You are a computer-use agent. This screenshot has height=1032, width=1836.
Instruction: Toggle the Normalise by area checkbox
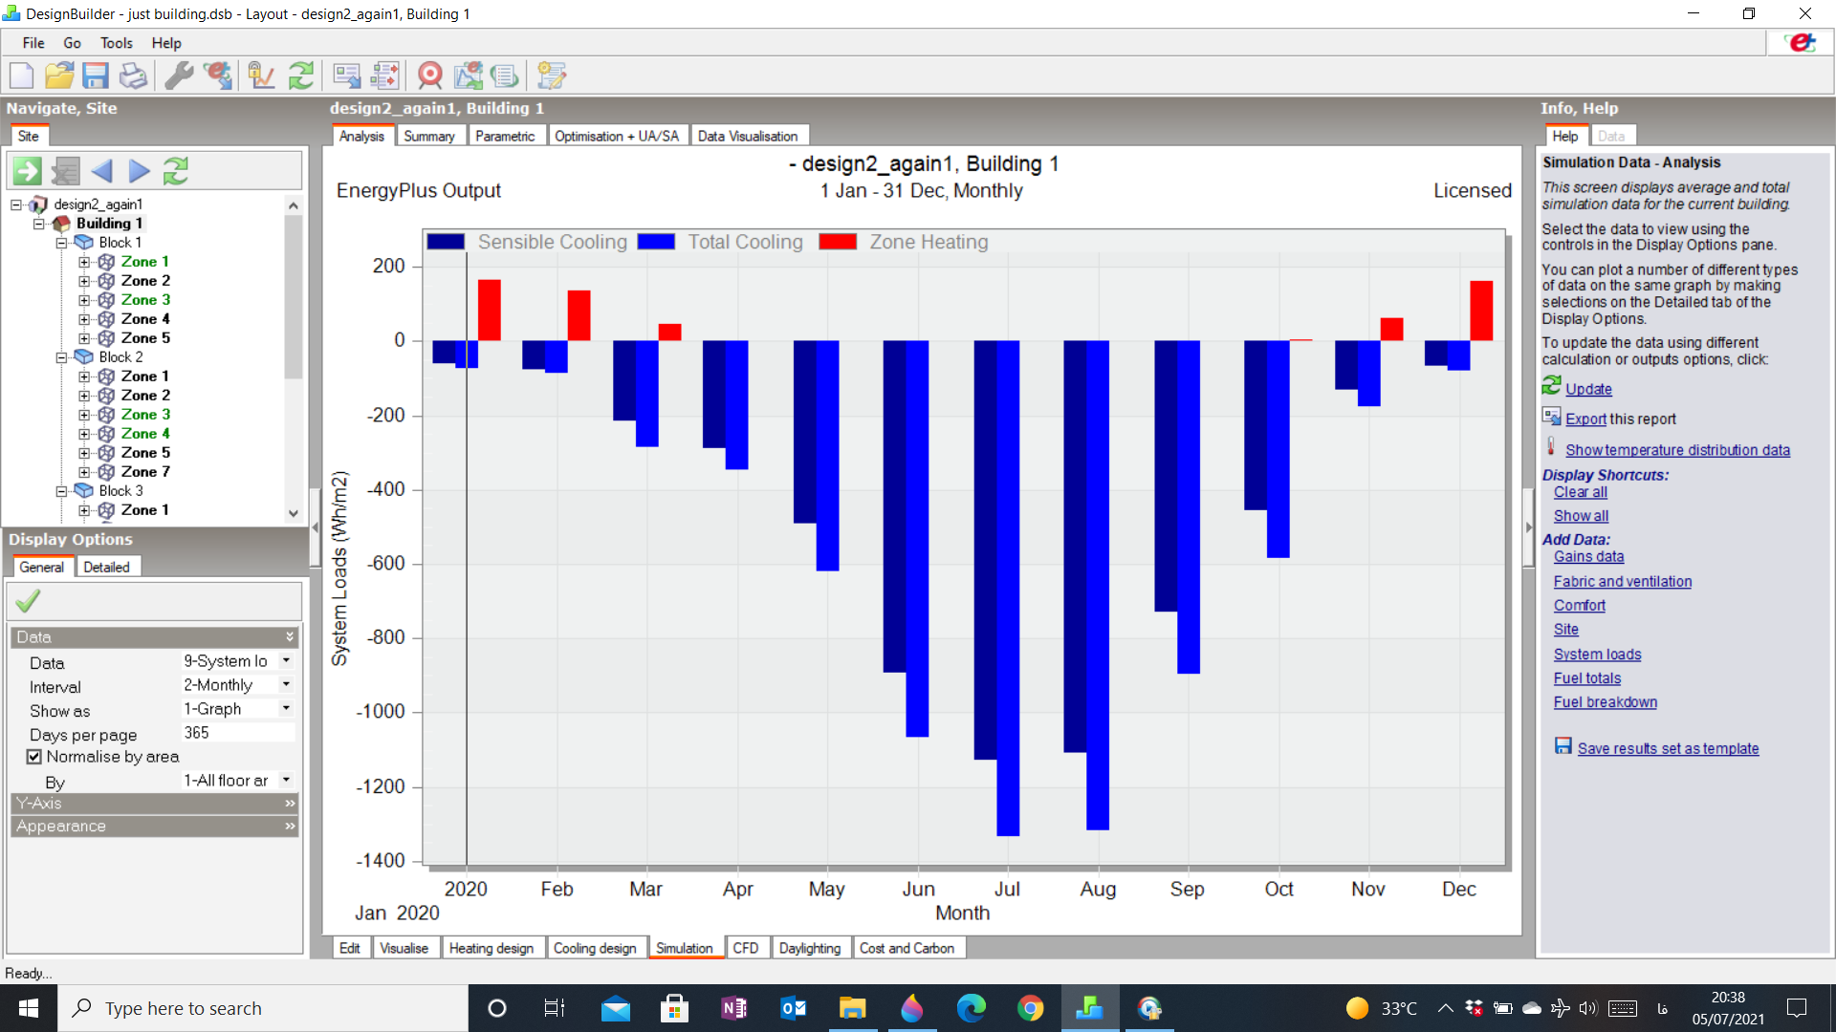tap(34, 757)
